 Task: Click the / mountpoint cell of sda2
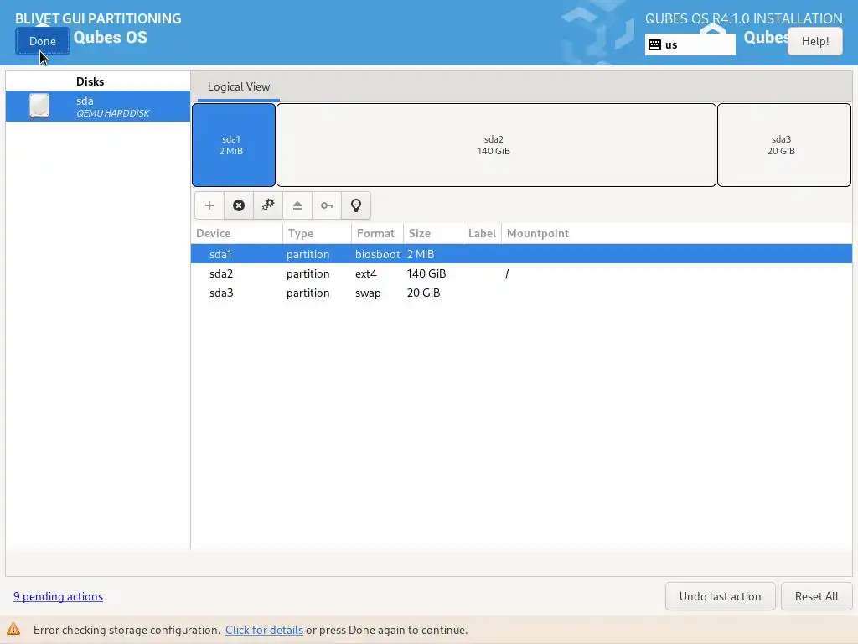click(507, 273)
